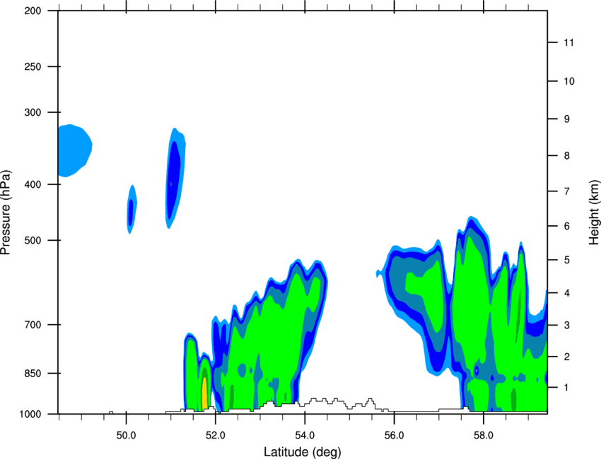Click the 58.0 latitude tick label
The height and width of the screenshot is (459, 601).
(484, 435)
